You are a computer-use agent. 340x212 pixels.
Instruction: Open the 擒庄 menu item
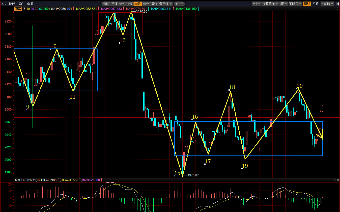coord(21,4)
